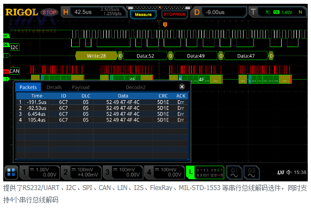Select channel 2 ground marker
This screenshot has width=311, height=209.
7,79
